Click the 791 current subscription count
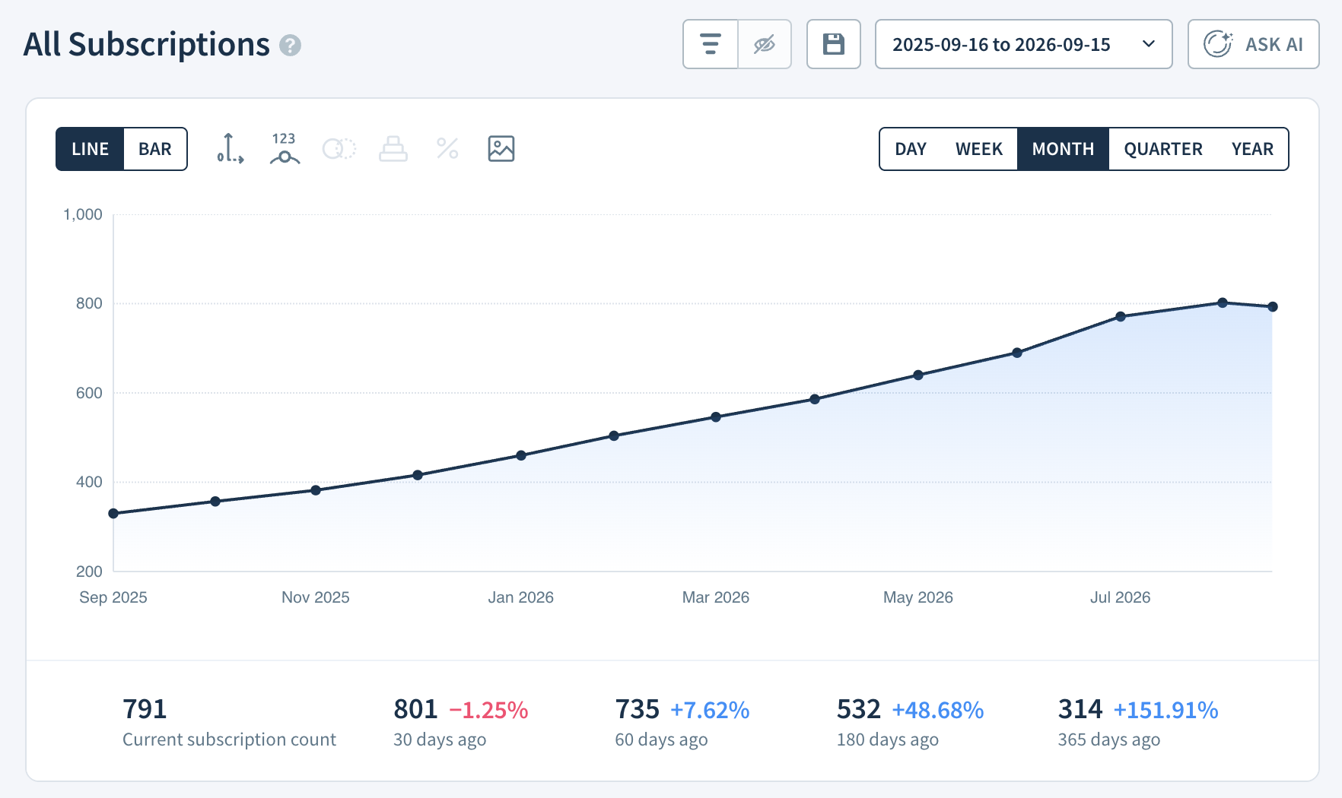Viewport: 1342px width, 798px height. click(145, 709)
